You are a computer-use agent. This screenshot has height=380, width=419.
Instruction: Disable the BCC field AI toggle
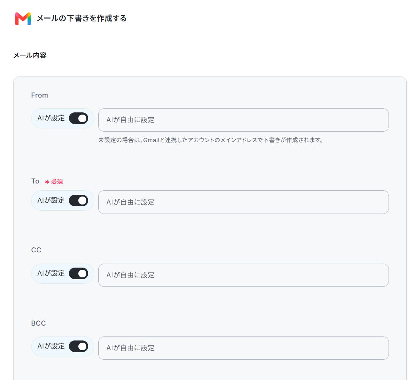tap(79, 346)
